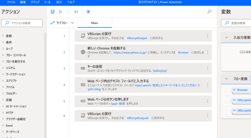Run next action with step icon
Image resolution: width=251 pixels, height=138 pixels.
pos(76,12)
